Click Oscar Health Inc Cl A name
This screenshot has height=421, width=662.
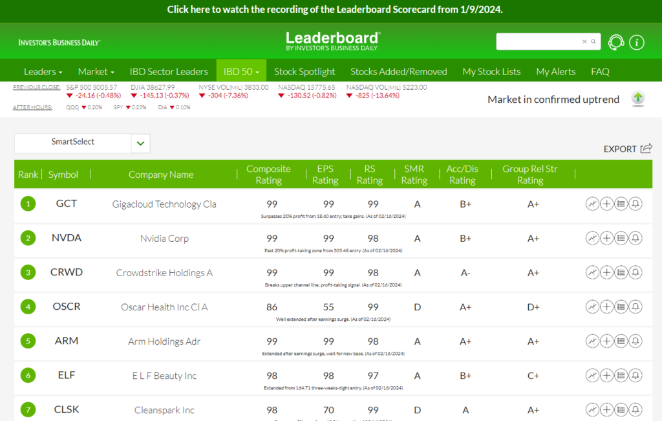click(164, 307)
